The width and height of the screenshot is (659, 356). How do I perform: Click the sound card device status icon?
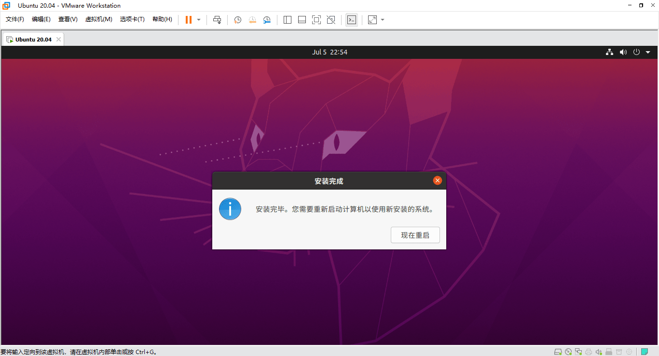(x=599, y=352)
